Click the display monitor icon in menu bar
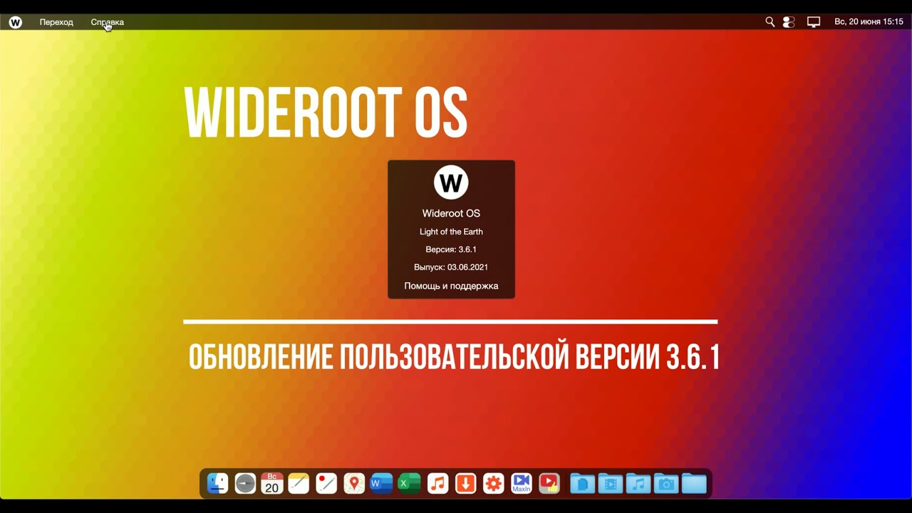The width and height of the screenshot is (912, 513). (814, 22)
